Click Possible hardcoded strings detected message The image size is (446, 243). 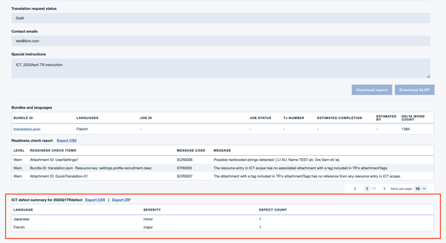(277, 160)
